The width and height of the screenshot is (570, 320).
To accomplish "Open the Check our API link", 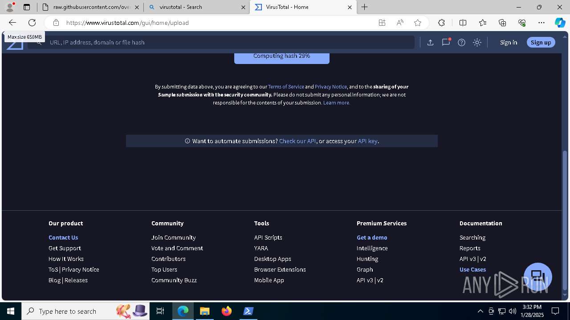I will pos(297,141).
